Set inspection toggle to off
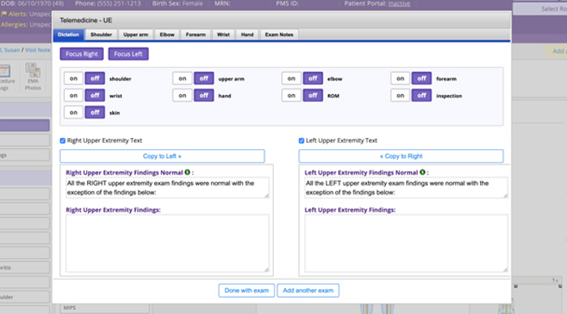The image size is (567, 314). point(422,96)
